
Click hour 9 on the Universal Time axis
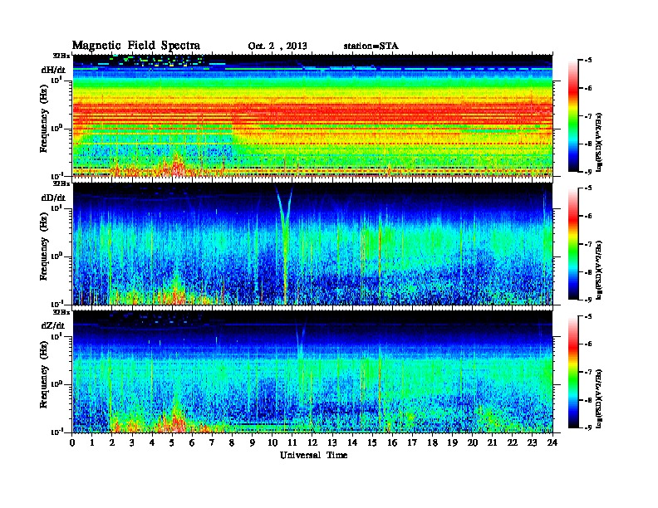(x=253, y=442)
